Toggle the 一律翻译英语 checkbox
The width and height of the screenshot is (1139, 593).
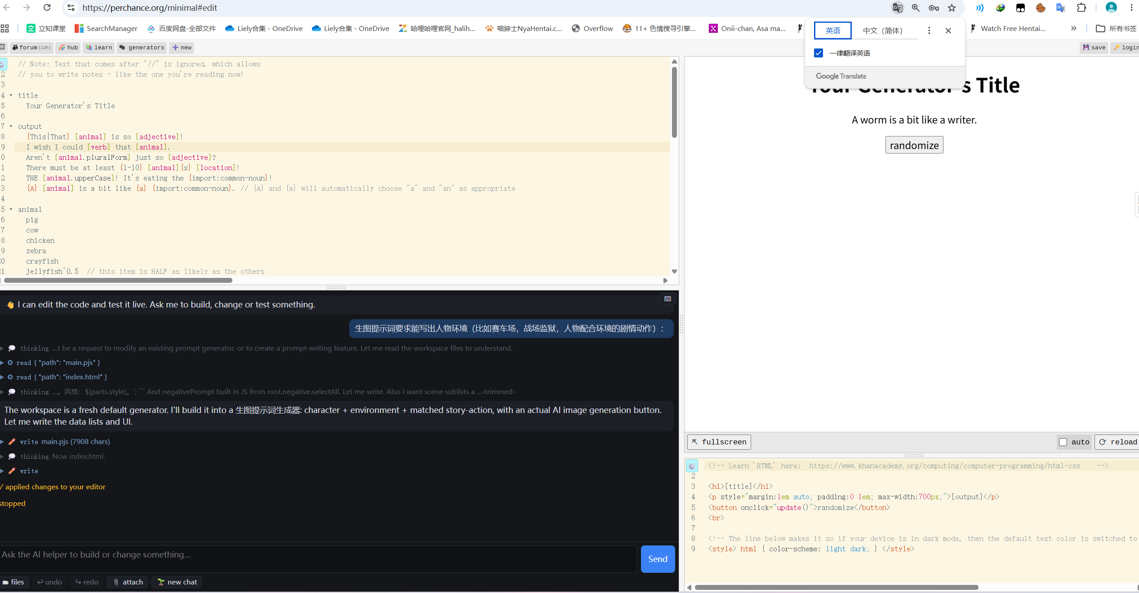pyautogui.click(x=819, y=53)
